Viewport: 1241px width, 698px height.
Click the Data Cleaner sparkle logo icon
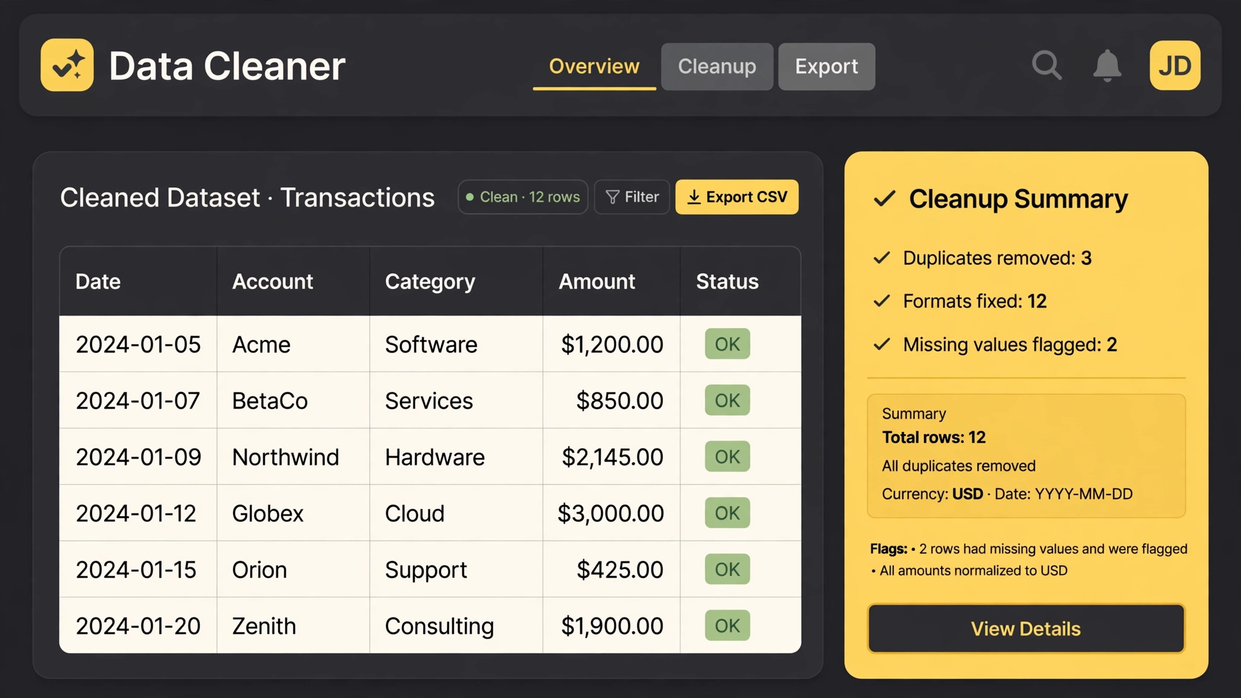pyautogui.click(x=67, y=65)
